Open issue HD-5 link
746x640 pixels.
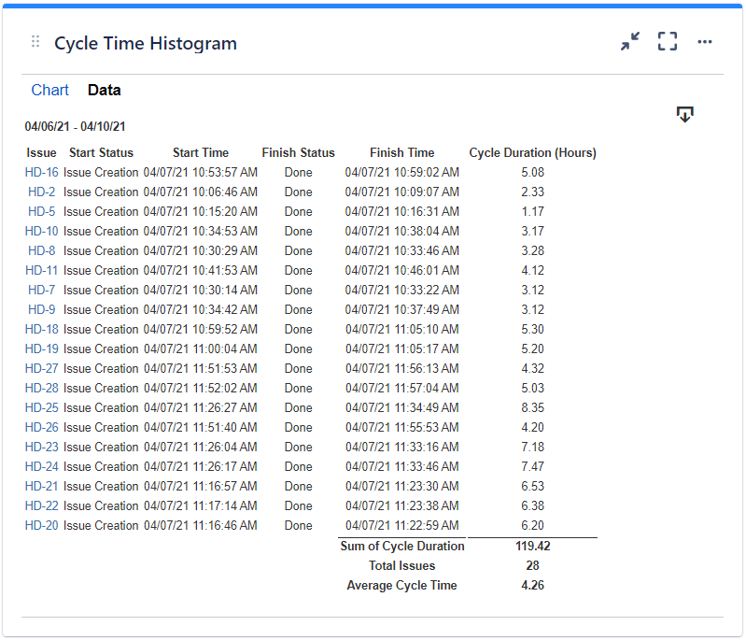(x=41, y=211)
